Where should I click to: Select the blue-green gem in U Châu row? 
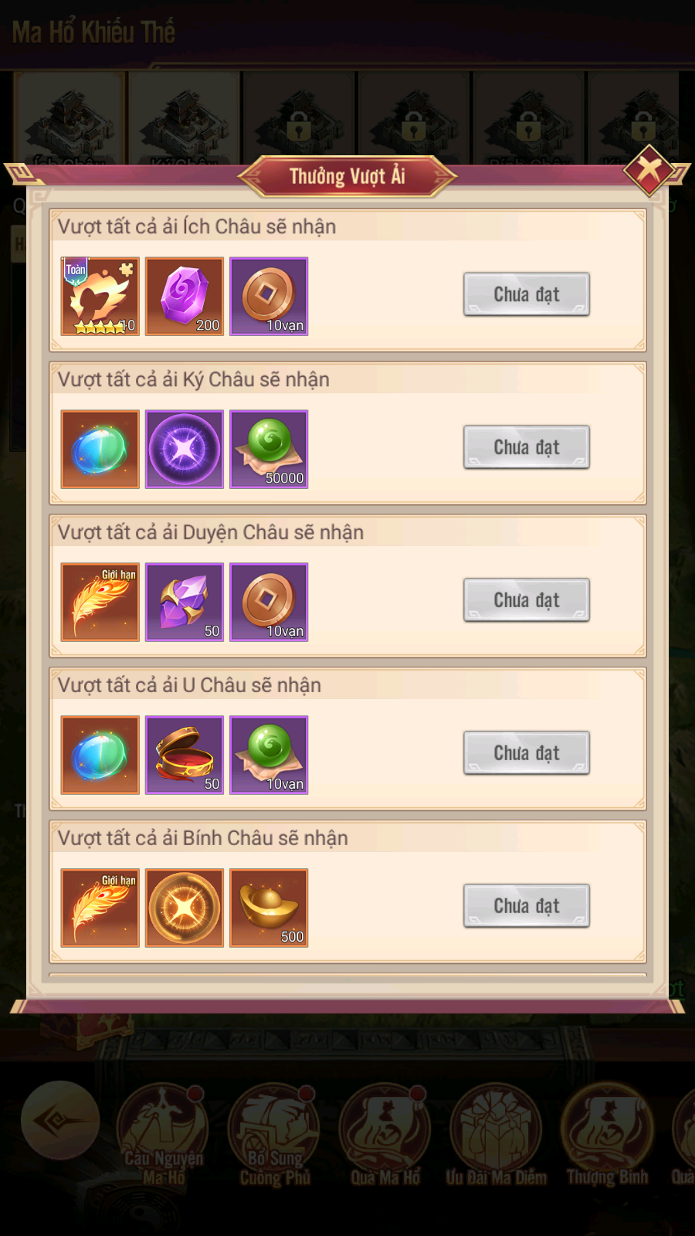click(x=100, y=755)
